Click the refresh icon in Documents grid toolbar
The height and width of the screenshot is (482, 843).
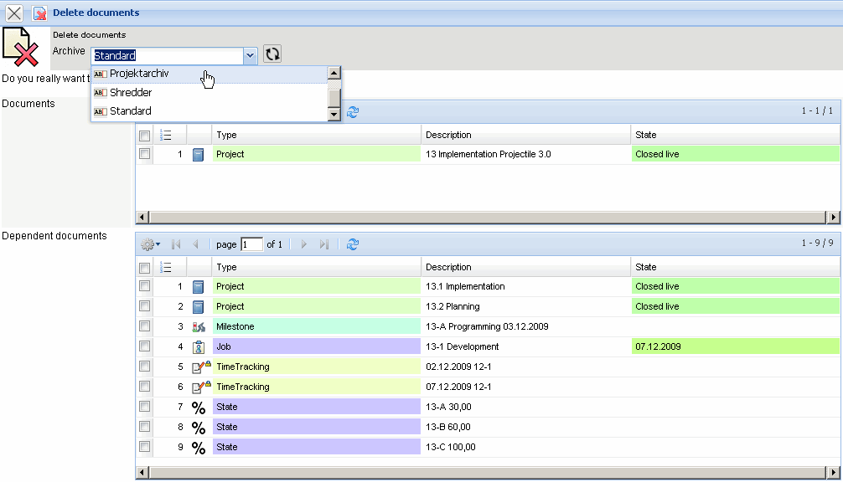click(353, 111)
